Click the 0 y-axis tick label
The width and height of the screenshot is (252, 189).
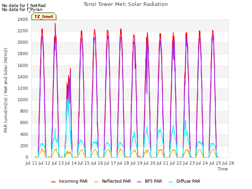(27, 157)
